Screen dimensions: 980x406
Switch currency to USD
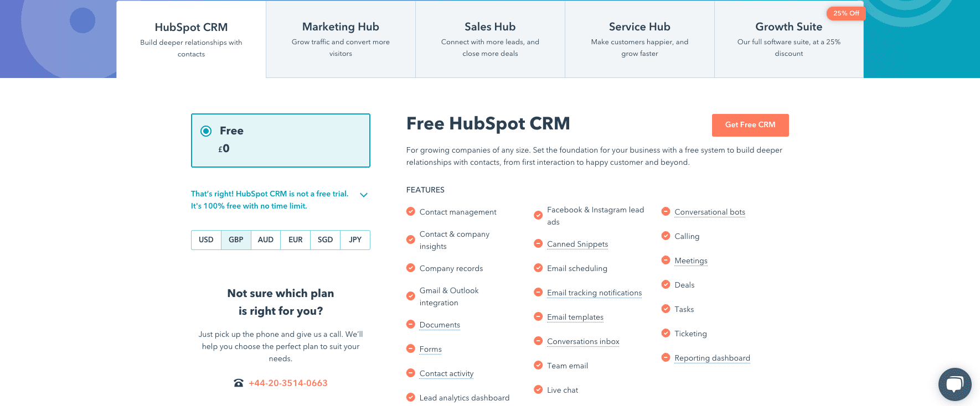206,240
